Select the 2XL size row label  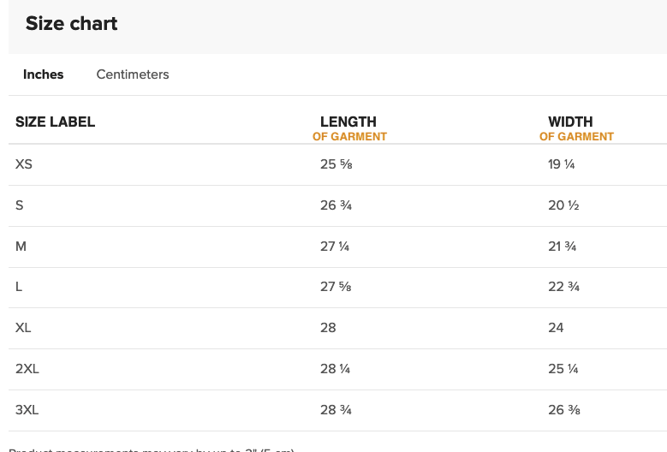coord(27,369)
